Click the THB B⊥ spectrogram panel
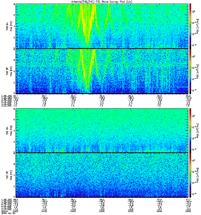The width and height of the screenshot is (201, 215). click(102, 26)
